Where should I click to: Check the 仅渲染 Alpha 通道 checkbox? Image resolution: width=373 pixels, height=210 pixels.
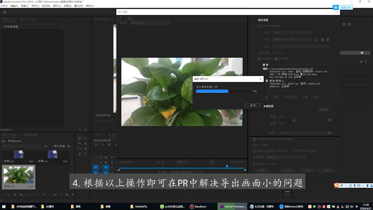(293, 151)
